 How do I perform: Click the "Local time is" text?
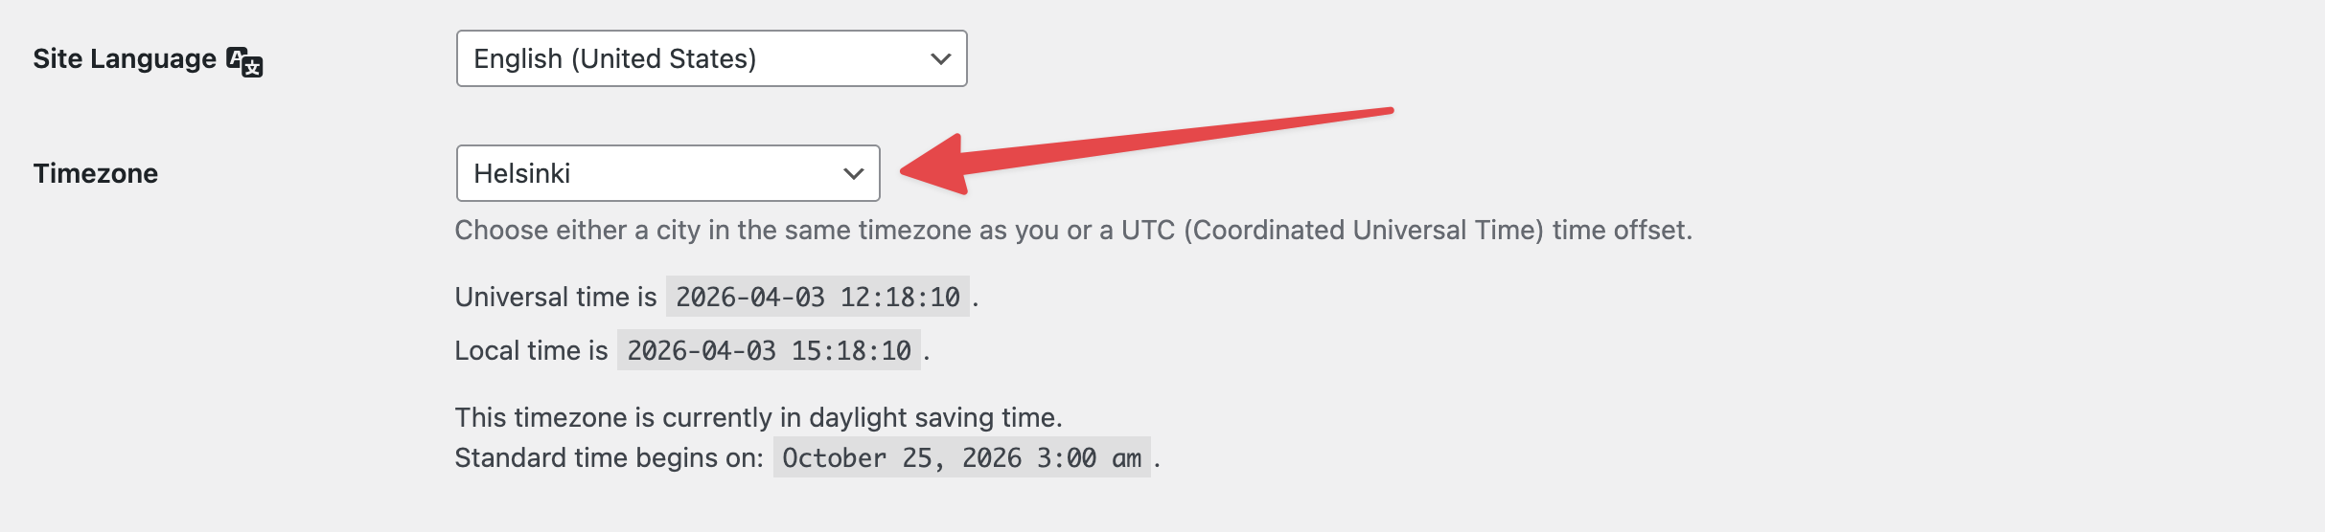(x=531, y=350)
